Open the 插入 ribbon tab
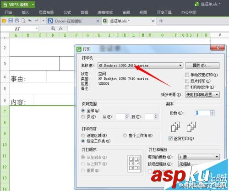Image resolution: width=229 pixels, height=191 pixels. (25, 12)
